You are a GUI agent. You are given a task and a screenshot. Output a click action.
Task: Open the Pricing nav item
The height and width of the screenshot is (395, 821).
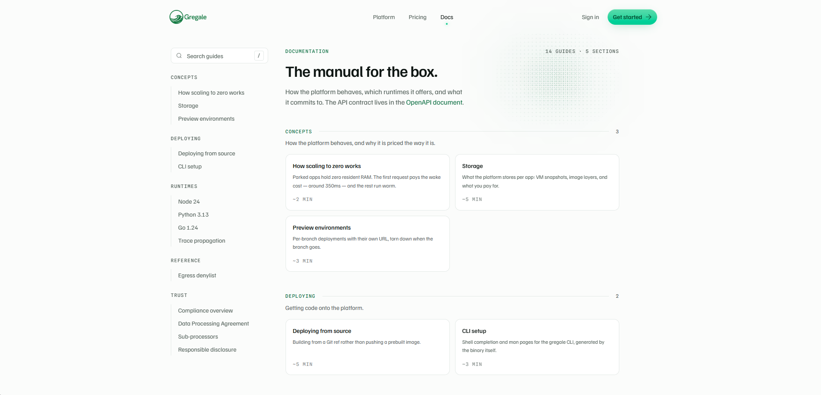[417, 17]
